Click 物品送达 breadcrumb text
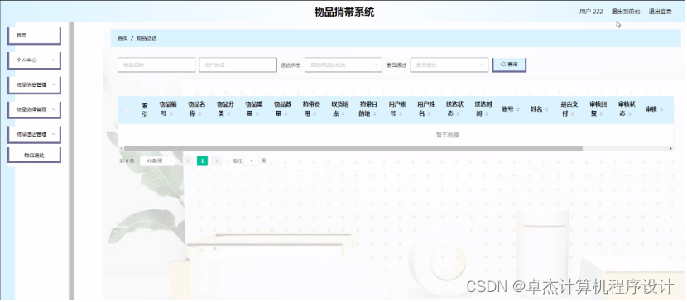687x302 pixels. point(147,38)
